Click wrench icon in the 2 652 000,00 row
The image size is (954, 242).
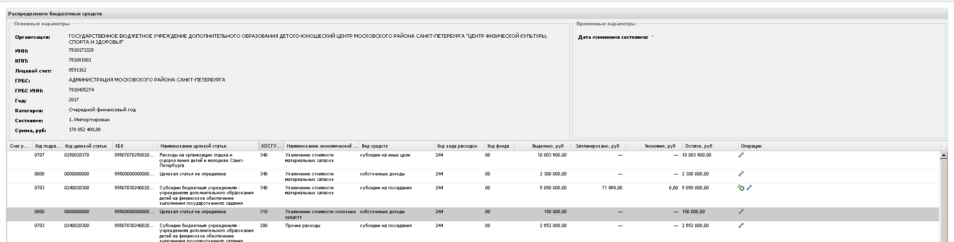[741, 226]
